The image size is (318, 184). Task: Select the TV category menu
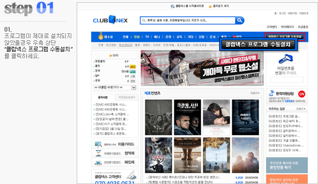[x=147, y=37]
